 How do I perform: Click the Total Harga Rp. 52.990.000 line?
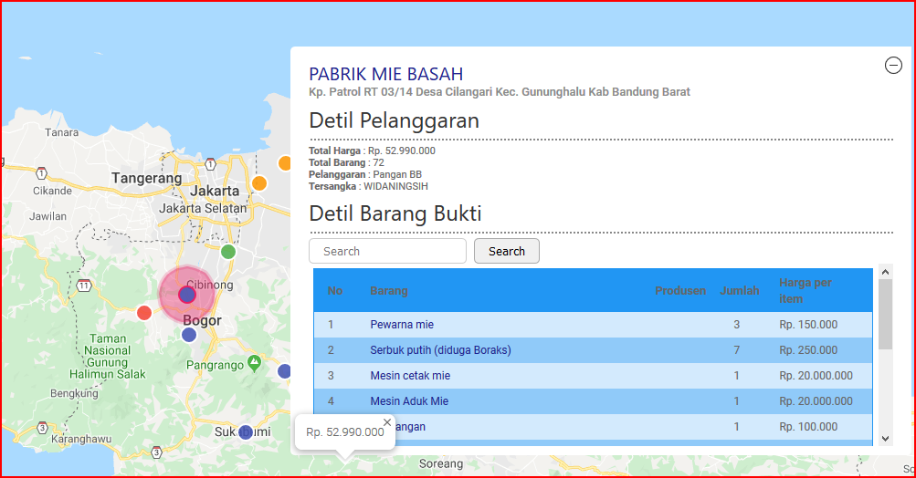click(372, 151)
